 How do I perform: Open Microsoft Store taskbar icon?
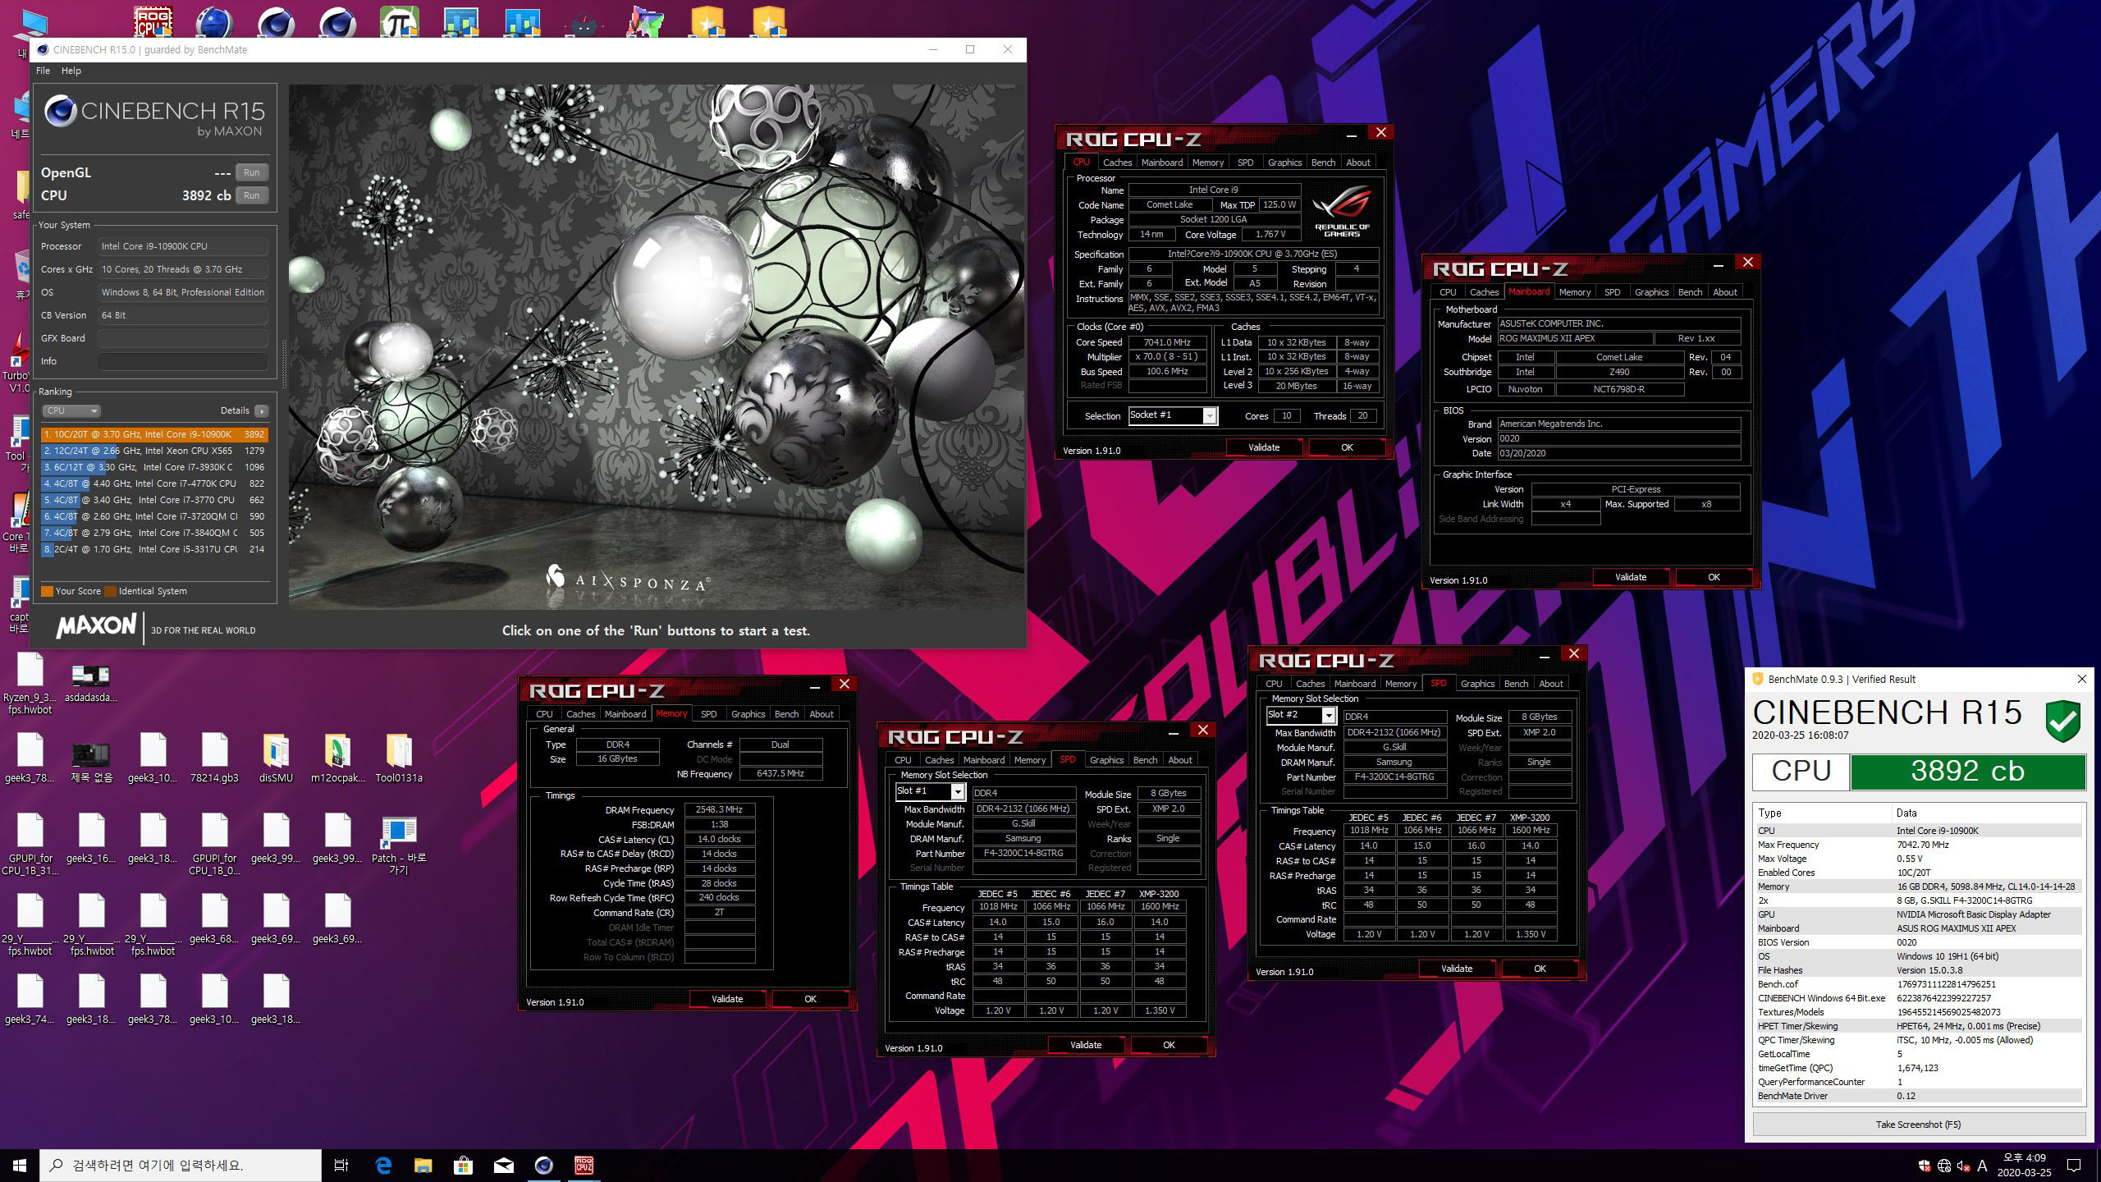point(463,1165)
